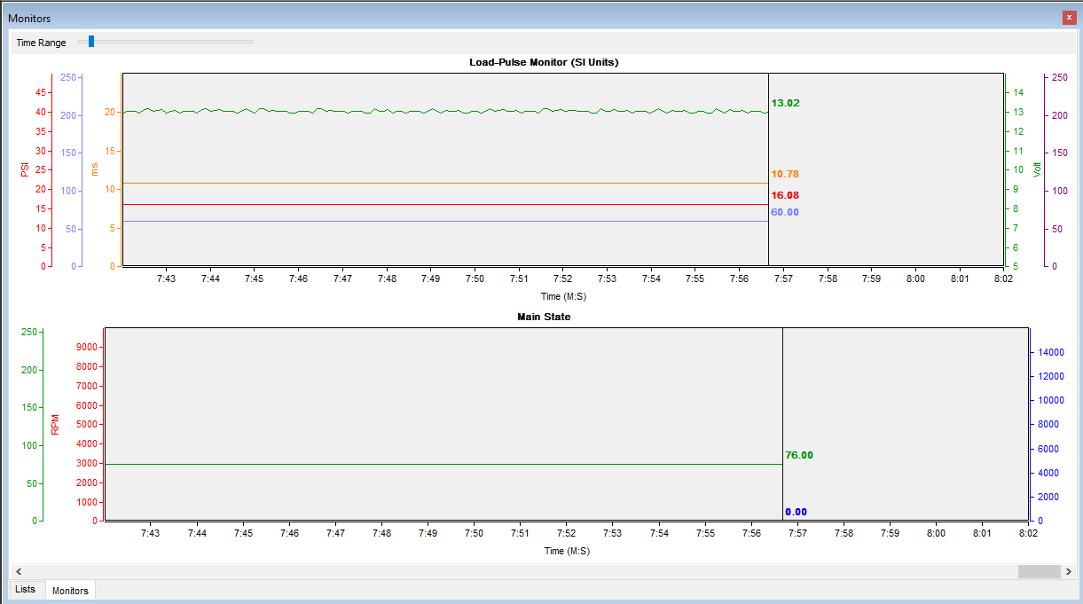The height and width of the screenshot is (604, 1083).
Task: Select the blue 60.00 value label
Action: (785, 212)
